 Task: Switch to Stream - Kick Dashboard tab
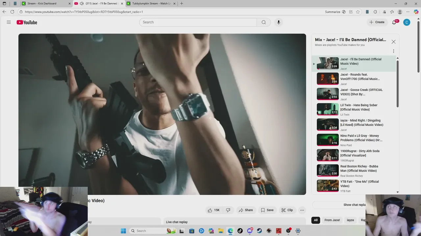(45, 4)
